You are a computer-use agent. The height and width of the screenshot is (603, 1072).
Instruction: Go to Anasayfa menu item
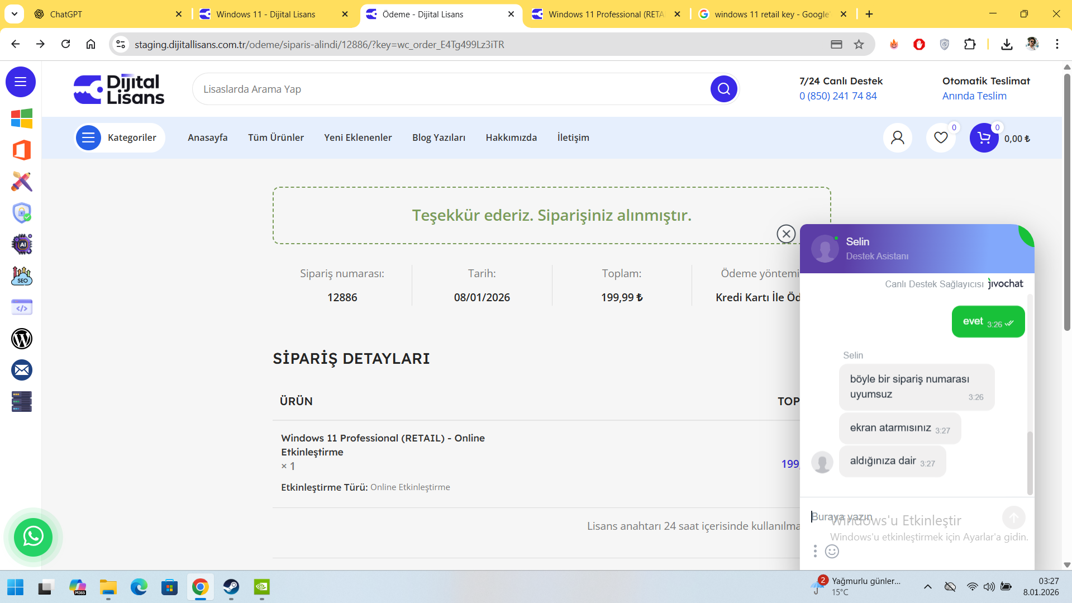[207, 137]
